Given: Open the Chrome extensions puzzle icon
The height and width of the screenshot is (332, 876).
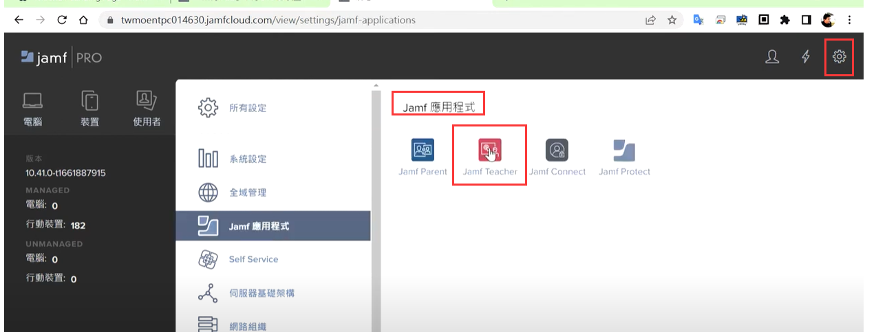Looking at the screenshot, I should pos(784,20).
